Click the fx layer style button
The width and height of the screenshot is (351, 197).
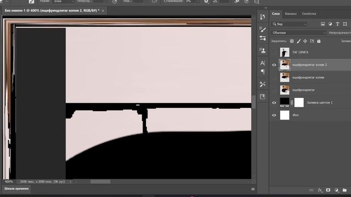click(320, 190)
